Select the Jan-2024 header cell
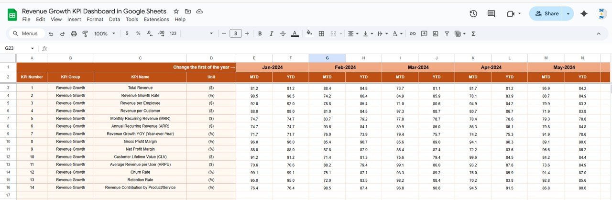Screen dimensions: 612x200 point(273,67)
